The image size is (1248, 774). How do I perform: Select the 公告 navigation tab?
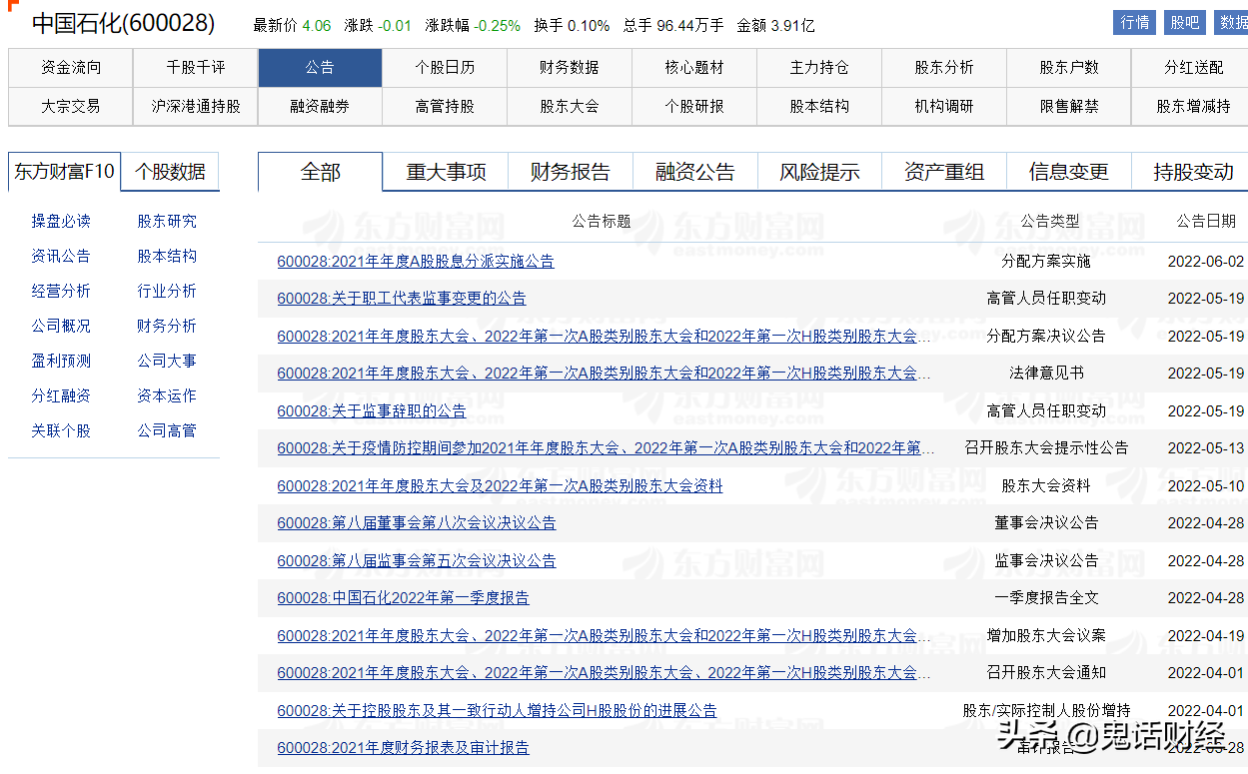(320, 68)
